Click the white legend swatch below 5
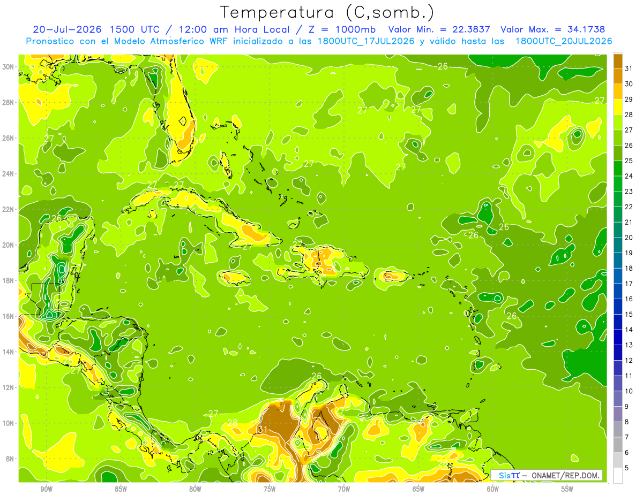The width and height of the screenshot is (643, 496). point(618,476)
